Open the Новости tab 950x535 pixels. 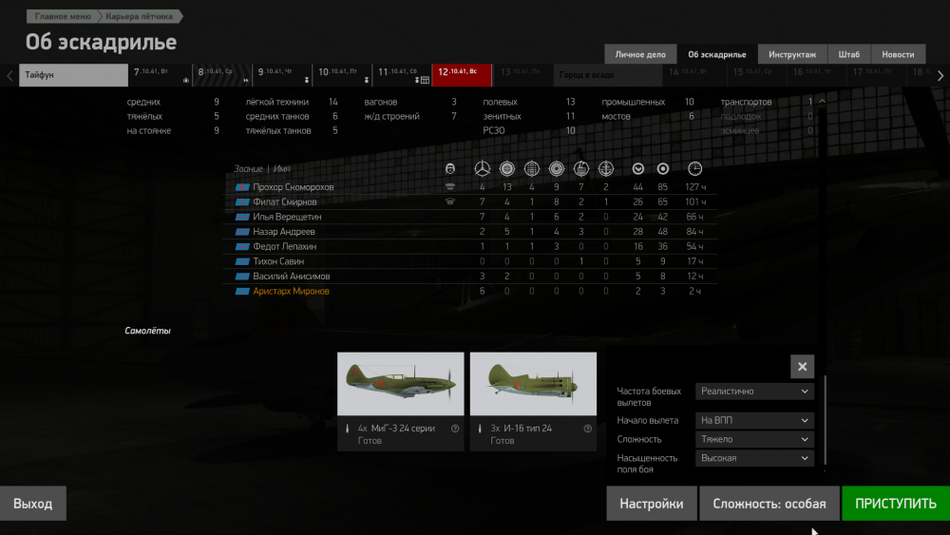[x=898, y=54]
